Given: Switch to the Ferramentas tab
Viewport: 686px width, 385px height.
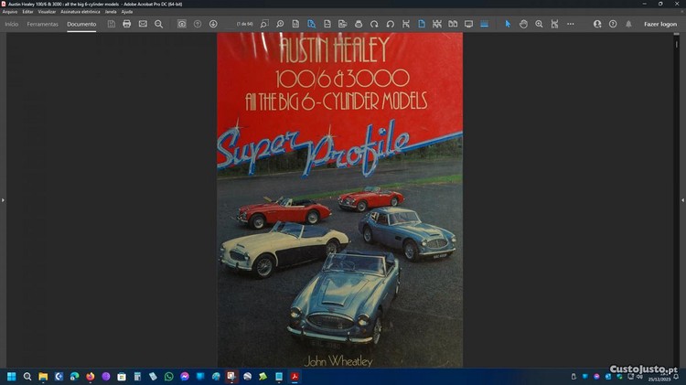Looking at the screenshot, I should pos(42,24).
